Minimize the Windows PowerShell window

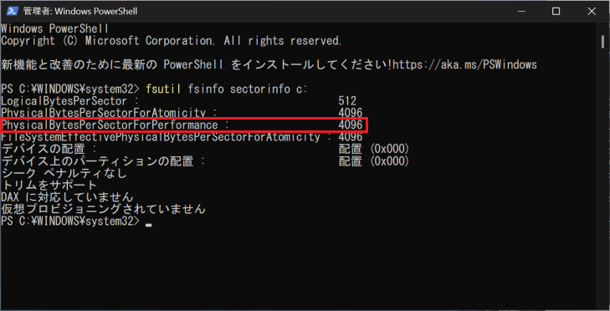pos(521,11)
